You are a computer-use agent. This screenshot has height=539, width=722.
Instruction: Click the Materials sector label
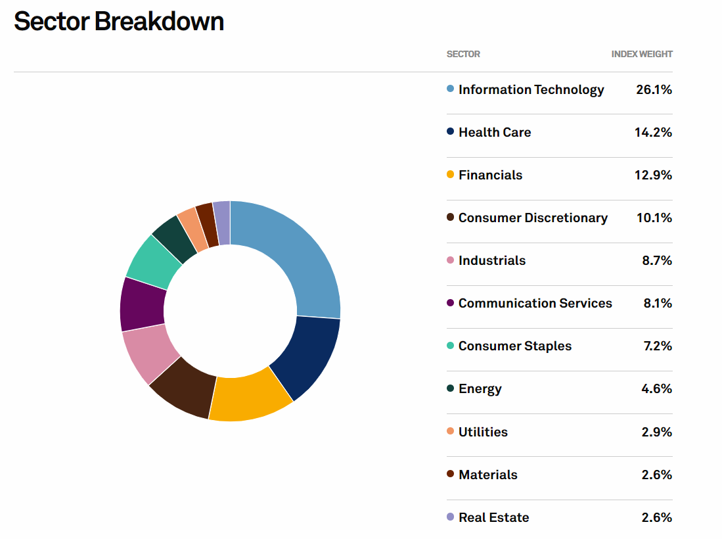(487, 475)
